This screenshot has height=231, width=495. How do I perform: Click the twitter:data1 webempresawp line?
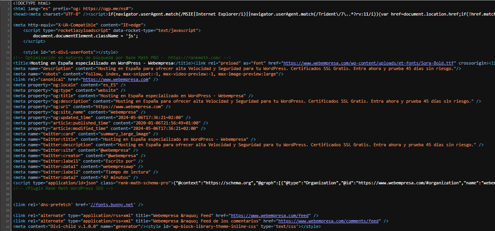click(78, 166)
